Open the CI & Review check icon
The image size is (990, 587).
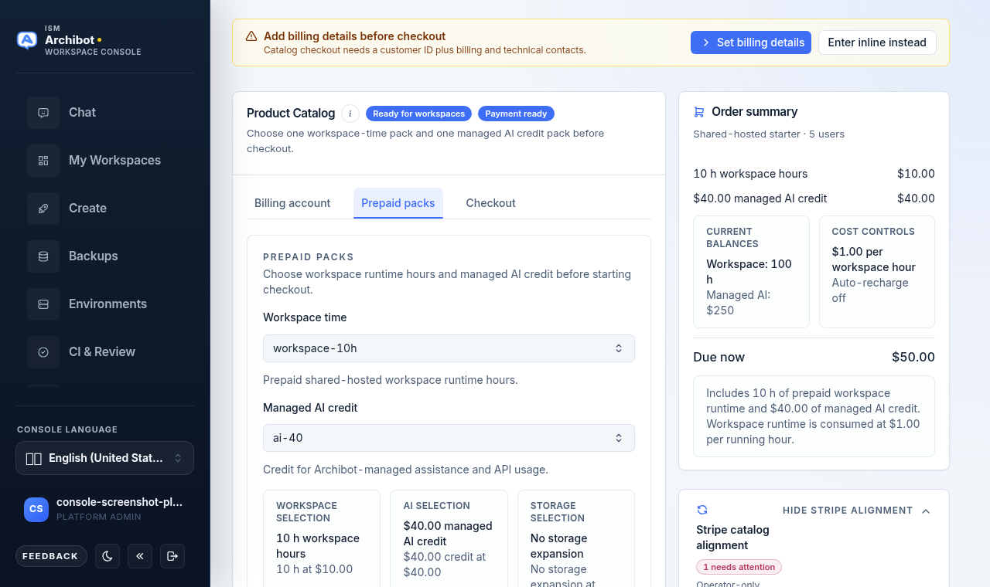point(43,351)
